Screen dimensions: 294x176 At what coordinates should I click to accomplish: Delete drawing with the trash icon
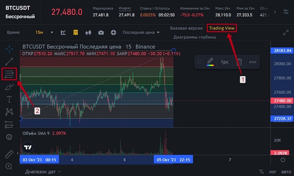[x=239, y=62]
